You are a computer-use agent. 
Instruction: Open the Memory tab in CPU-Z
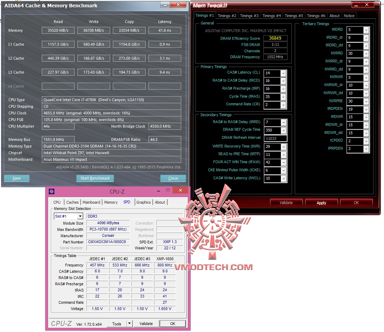pos(111,202)
